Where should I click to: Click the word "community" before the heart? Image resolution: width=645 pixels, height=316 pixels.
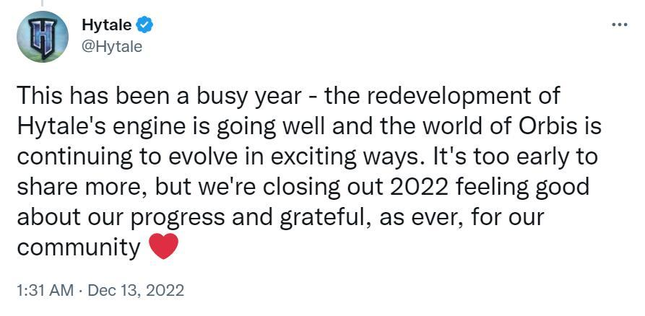[78, 247]
